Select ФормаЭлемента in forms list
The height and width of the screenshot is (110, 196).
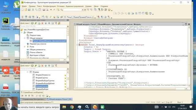[x=43, y=75]
